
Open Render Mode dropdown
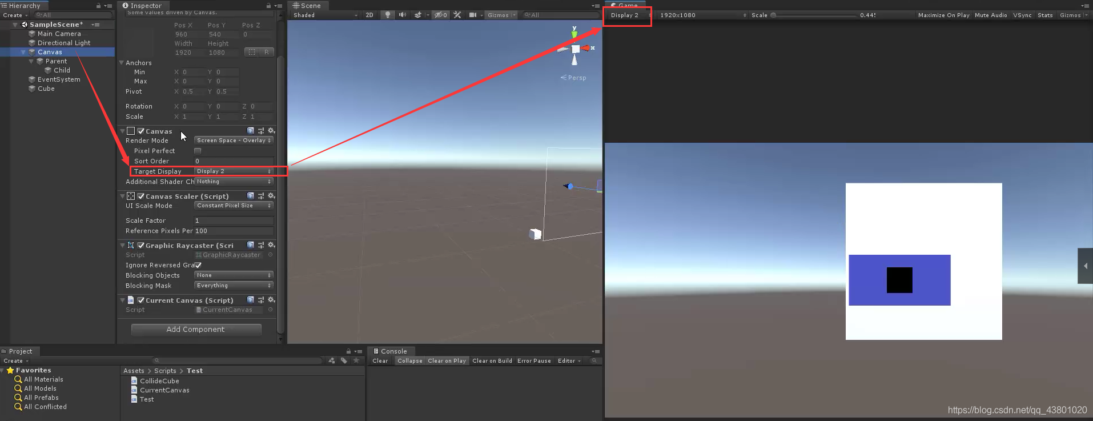point(234,141)
